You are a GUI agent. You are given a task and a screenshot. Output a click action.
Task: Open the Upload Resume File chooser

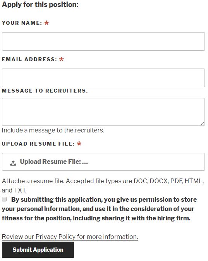coord(103,162)
